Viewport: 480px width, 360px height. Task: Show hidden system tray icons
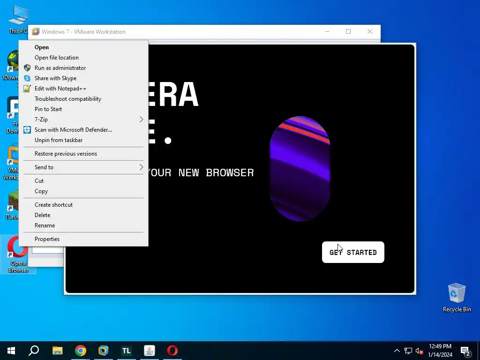pos(397,351)
